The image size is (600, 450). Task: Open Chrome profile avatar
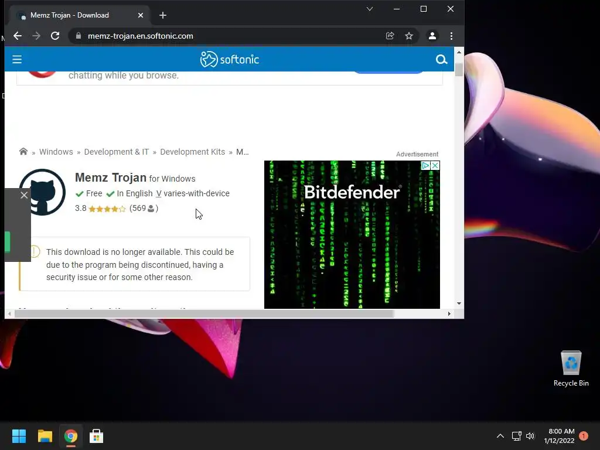coord(432,36)
